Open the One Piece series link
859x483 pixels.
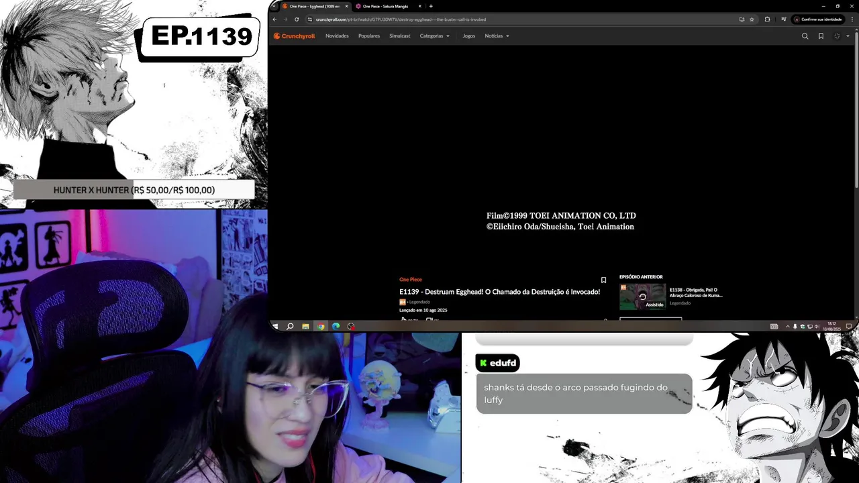tap(411, 279)
